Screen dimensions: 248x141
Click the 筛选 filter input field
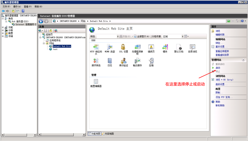coord(106,36)
